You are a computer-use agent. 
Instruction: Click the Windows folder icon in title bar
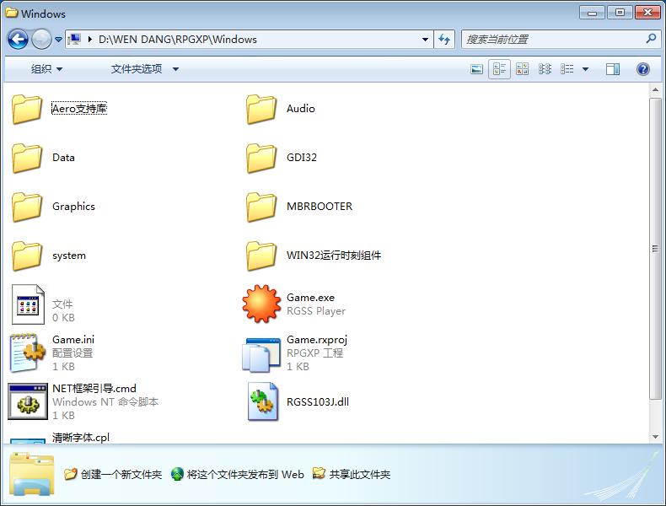(x=12, y=13)
